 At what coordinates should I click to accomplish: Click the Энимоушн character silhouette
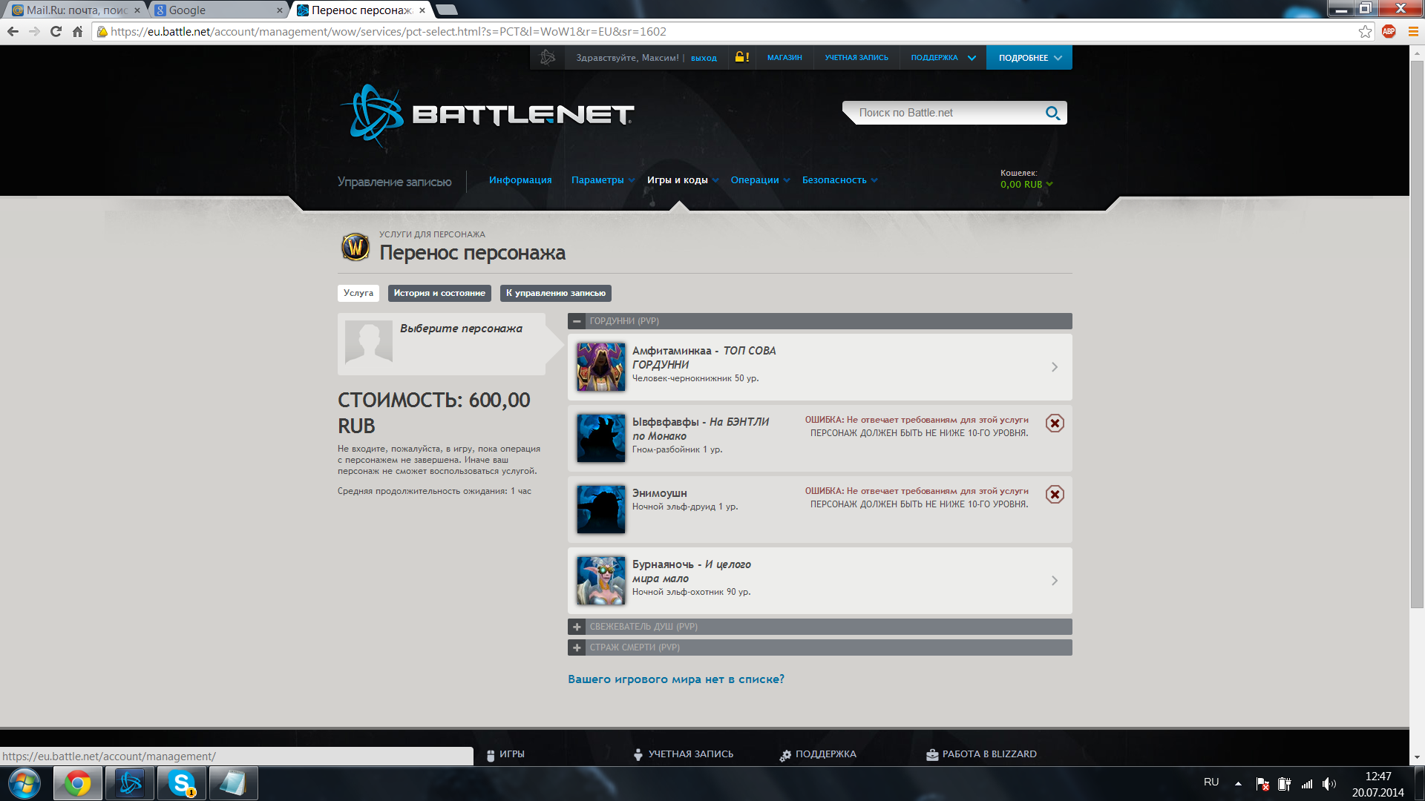[x=601, y=510]
